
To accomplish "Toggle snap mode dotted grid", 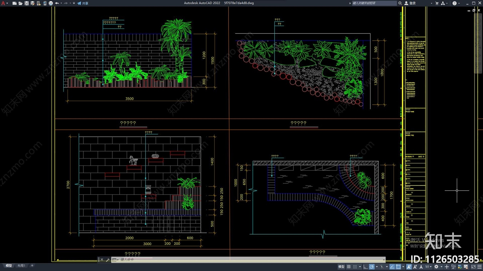I will coord(355,266).
